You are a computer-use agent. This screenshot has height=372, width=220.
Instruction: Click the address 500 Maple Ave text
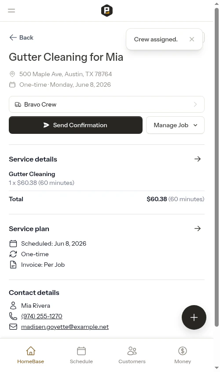(x=66, y=74)
